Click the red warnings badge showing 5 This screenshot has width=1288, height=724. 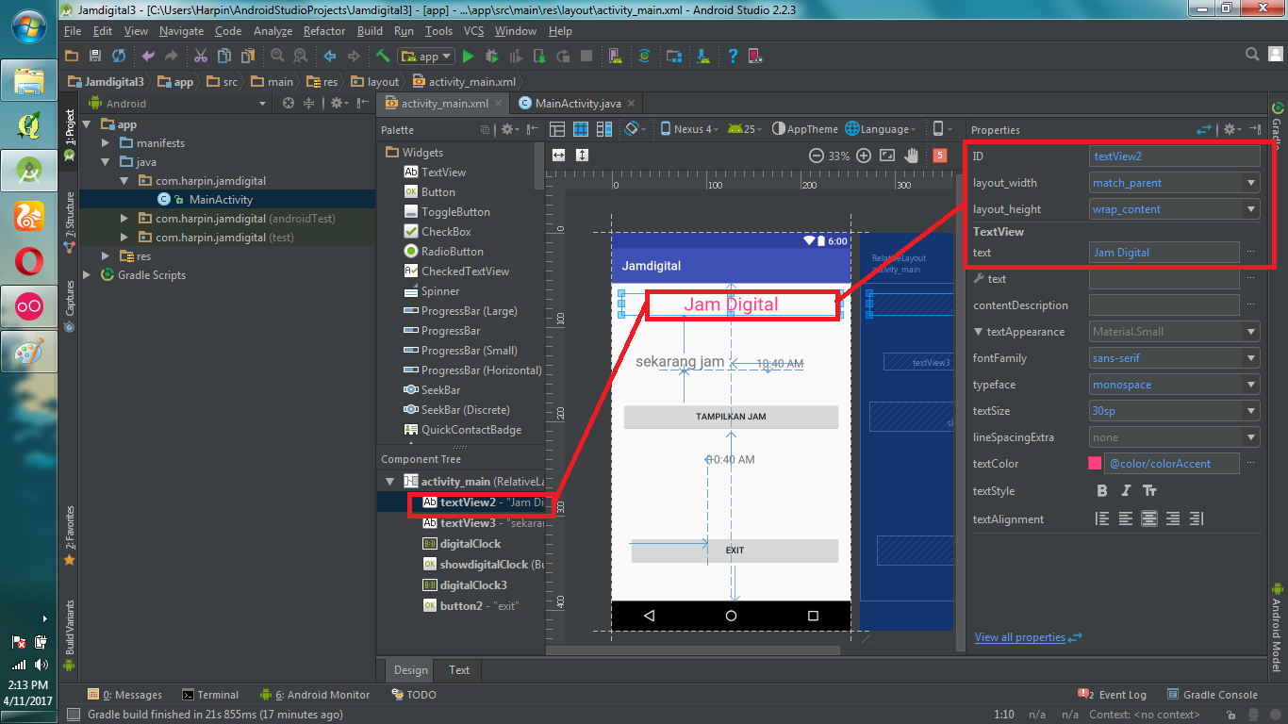[x=939, y=156]
